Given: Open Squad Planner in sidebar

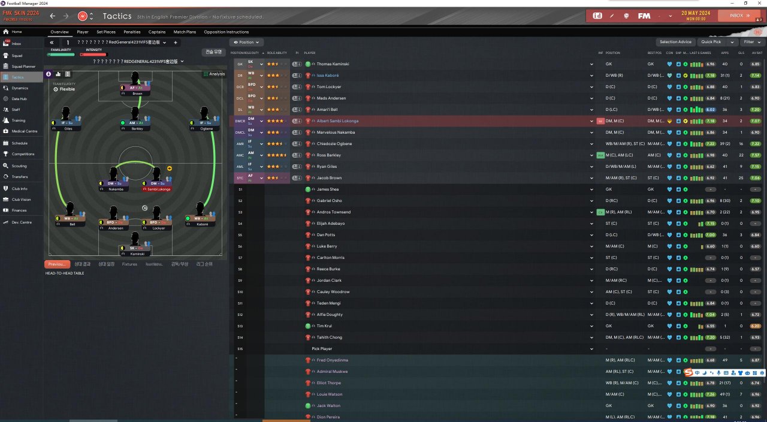Looking at the screenshot, I should [23, 66].
